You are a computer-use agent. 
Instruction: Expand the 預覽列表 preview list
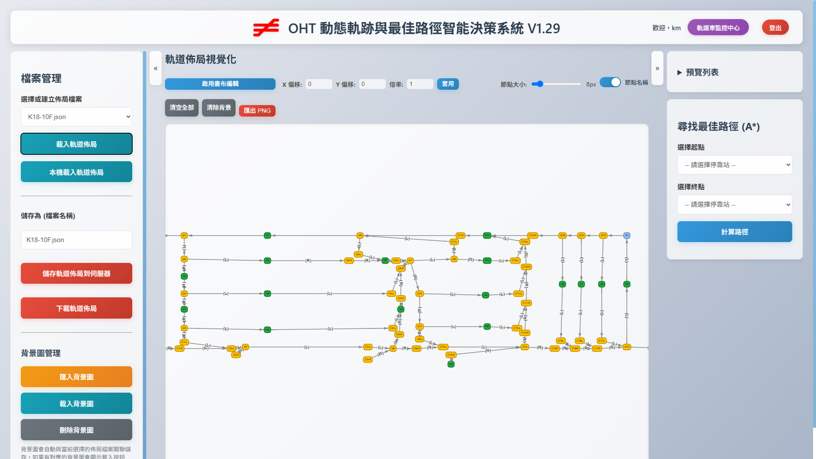[698, 72]
